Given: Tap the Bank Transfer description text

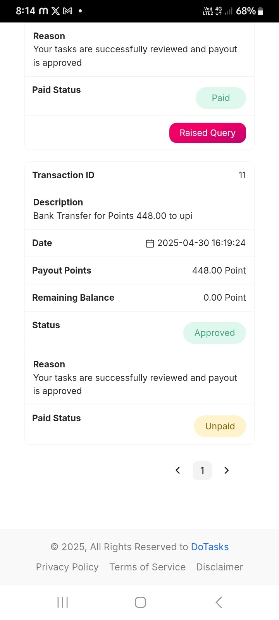Looking at the screenshot, I should (x=113, y=216).
